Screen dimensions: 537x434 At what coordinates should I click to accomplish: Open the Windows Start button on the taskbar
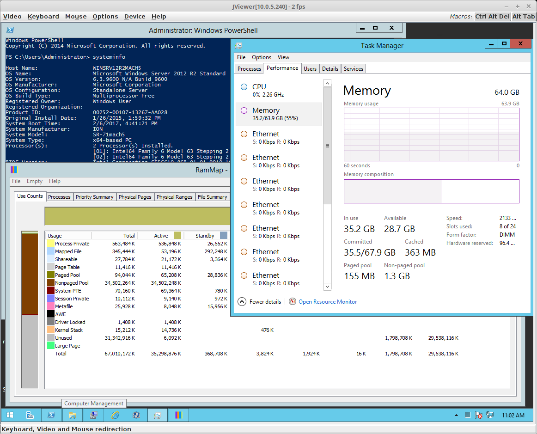pos(10,415)
